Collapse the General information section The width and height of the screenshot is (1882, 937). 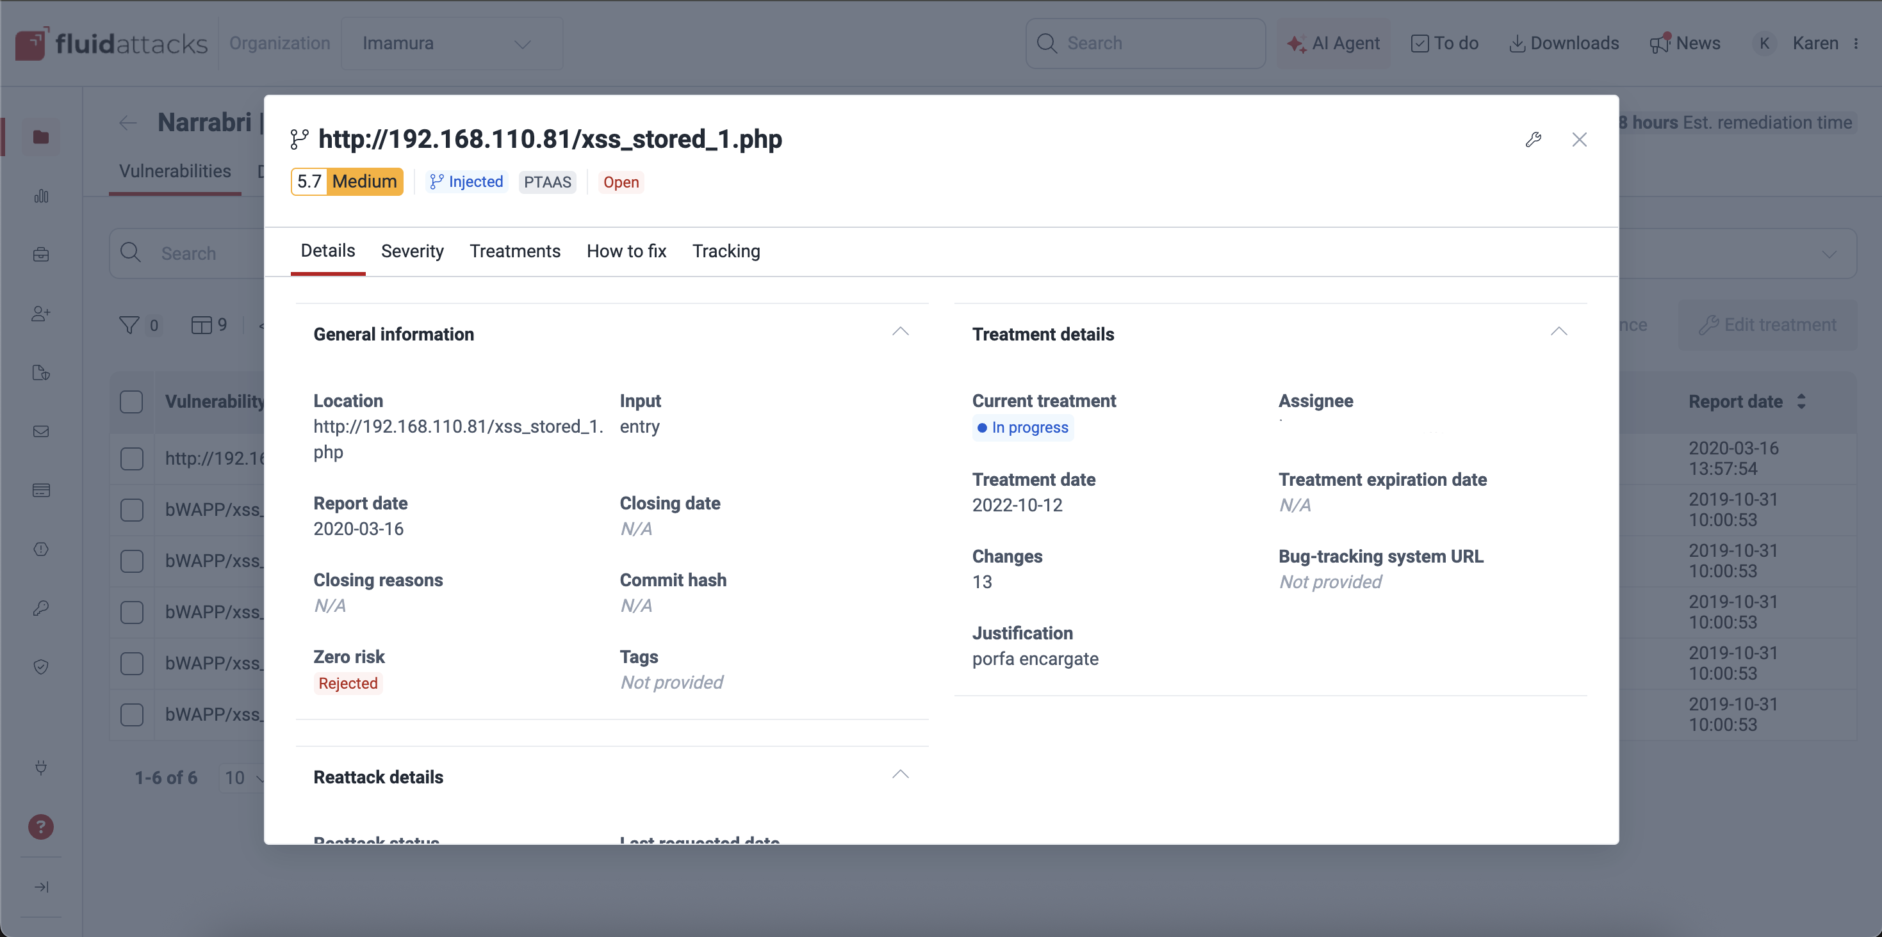[x=900, y=332]
